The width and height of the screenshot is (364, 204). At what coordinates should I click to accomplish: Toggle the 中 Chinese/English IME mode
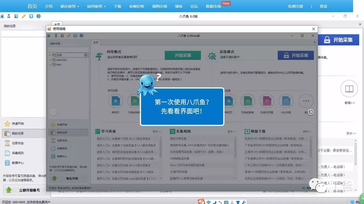pos(209,202)
